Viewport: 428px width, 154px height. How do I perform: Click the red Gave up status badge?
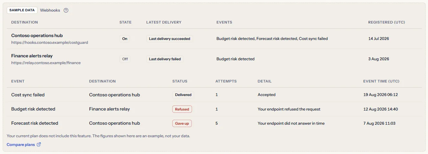(x=182, y=123)
